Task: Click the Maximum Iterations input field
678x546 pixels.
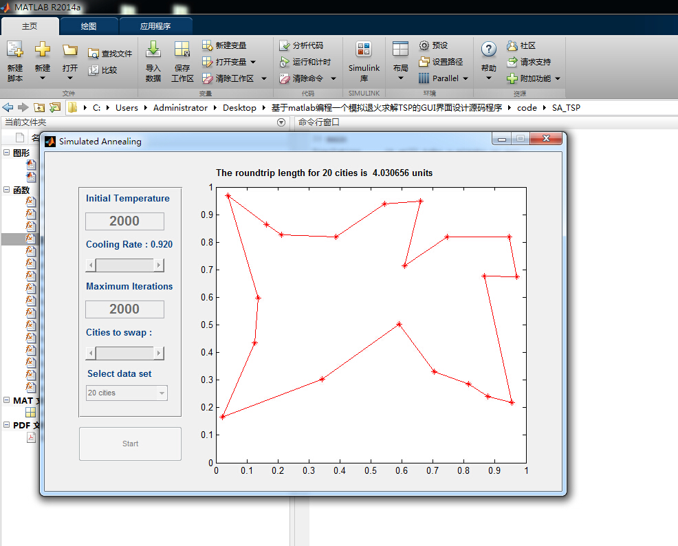Action: click(124, 309)
